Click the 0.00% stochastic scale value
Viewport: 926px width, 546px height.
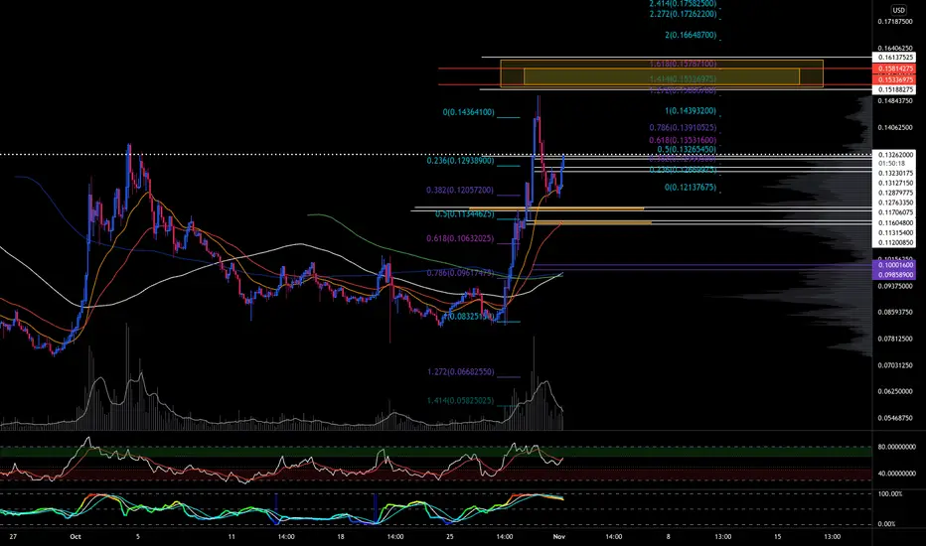[x=887, y=523]
